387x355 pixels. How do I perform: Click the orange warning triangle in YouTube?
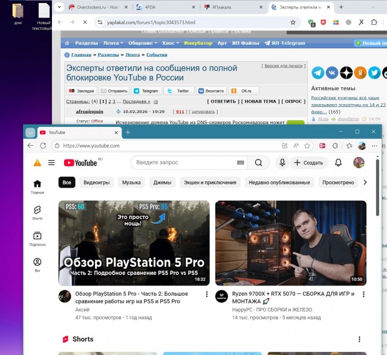tap(37, 163)
